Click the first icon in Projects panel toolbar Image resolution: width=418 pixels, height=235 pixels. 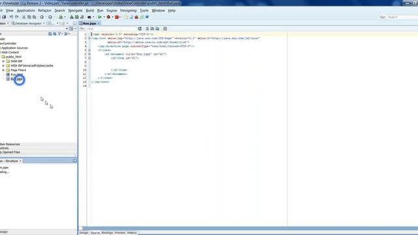[x=50, y=34]
